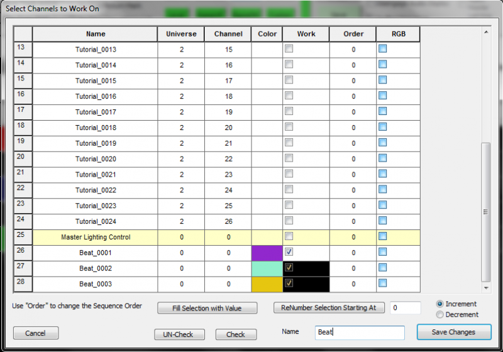Click ReNumber Selection Starting At button
This screenshot has width=503, height=352.
point(329,308)
